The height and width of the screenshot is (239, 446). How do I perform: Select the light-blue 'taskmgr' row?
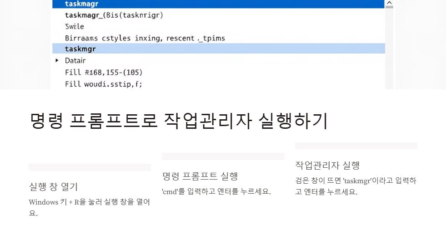(218, 49)
